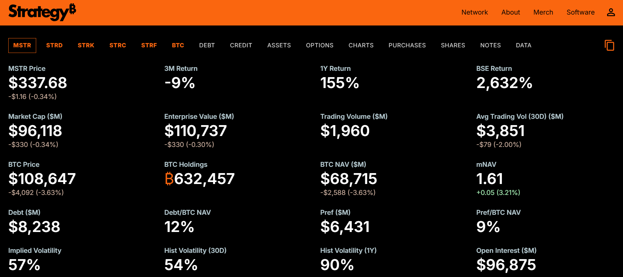Select the CREDIT tab

[241, 45]
